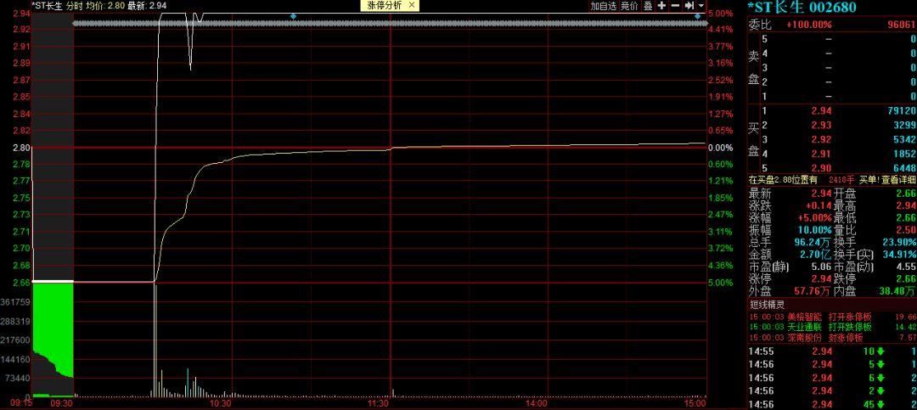Click the plus icon to add days
Image resolution: width=917 pixels, height=410 pixels.
click(661, 5)
